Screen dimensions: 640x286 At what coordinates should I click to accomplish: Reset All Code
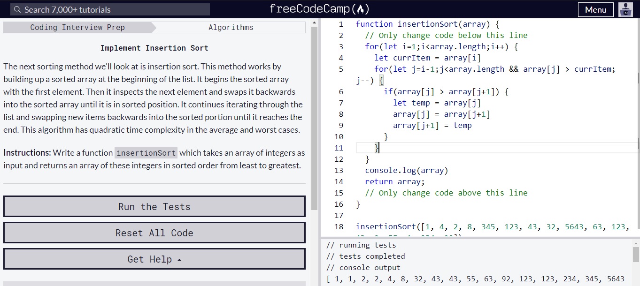(x=154, y=233)
